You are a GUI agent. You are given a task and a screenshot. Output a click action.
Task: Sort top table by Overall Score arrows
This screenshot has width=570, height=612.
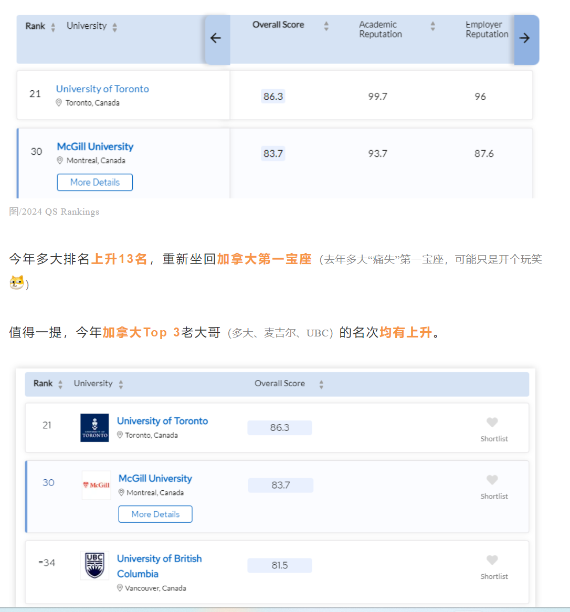click(x=326, y=26)
